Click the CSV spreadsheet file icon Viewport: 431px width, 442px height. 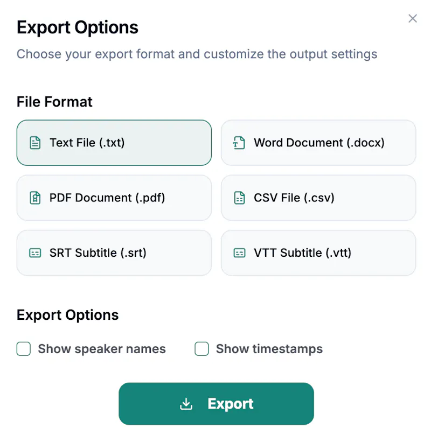[239, 198]
